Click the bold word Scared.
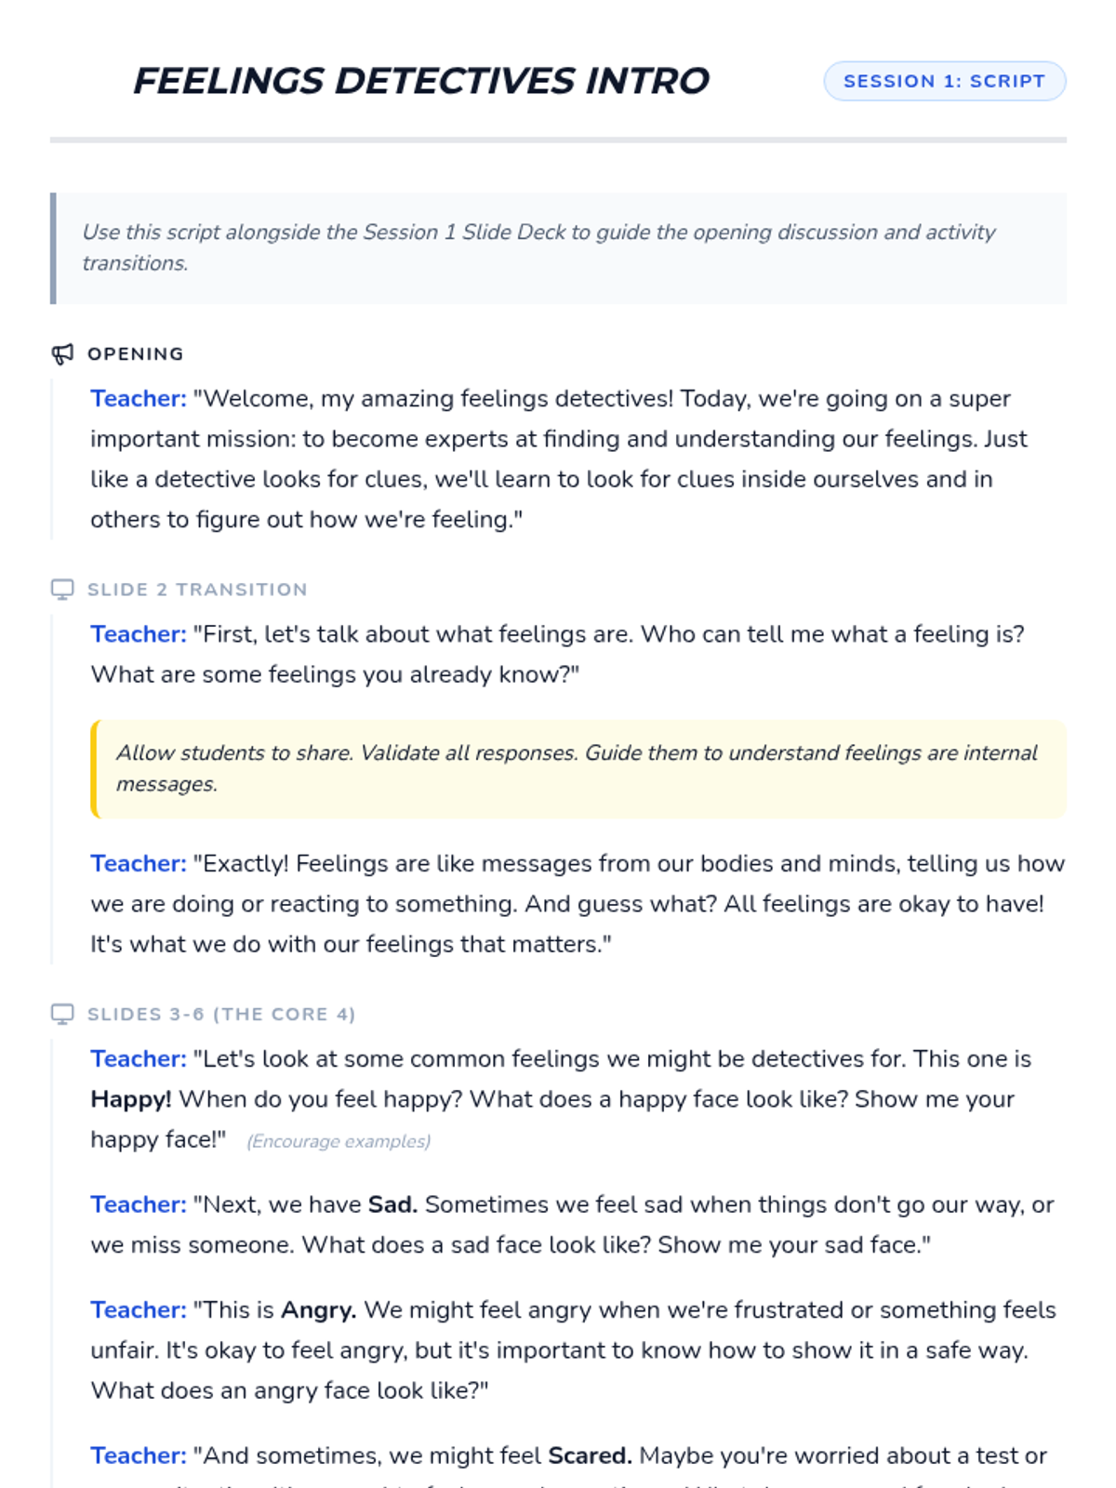The image size is (1116, 1488). (590, 1455)
